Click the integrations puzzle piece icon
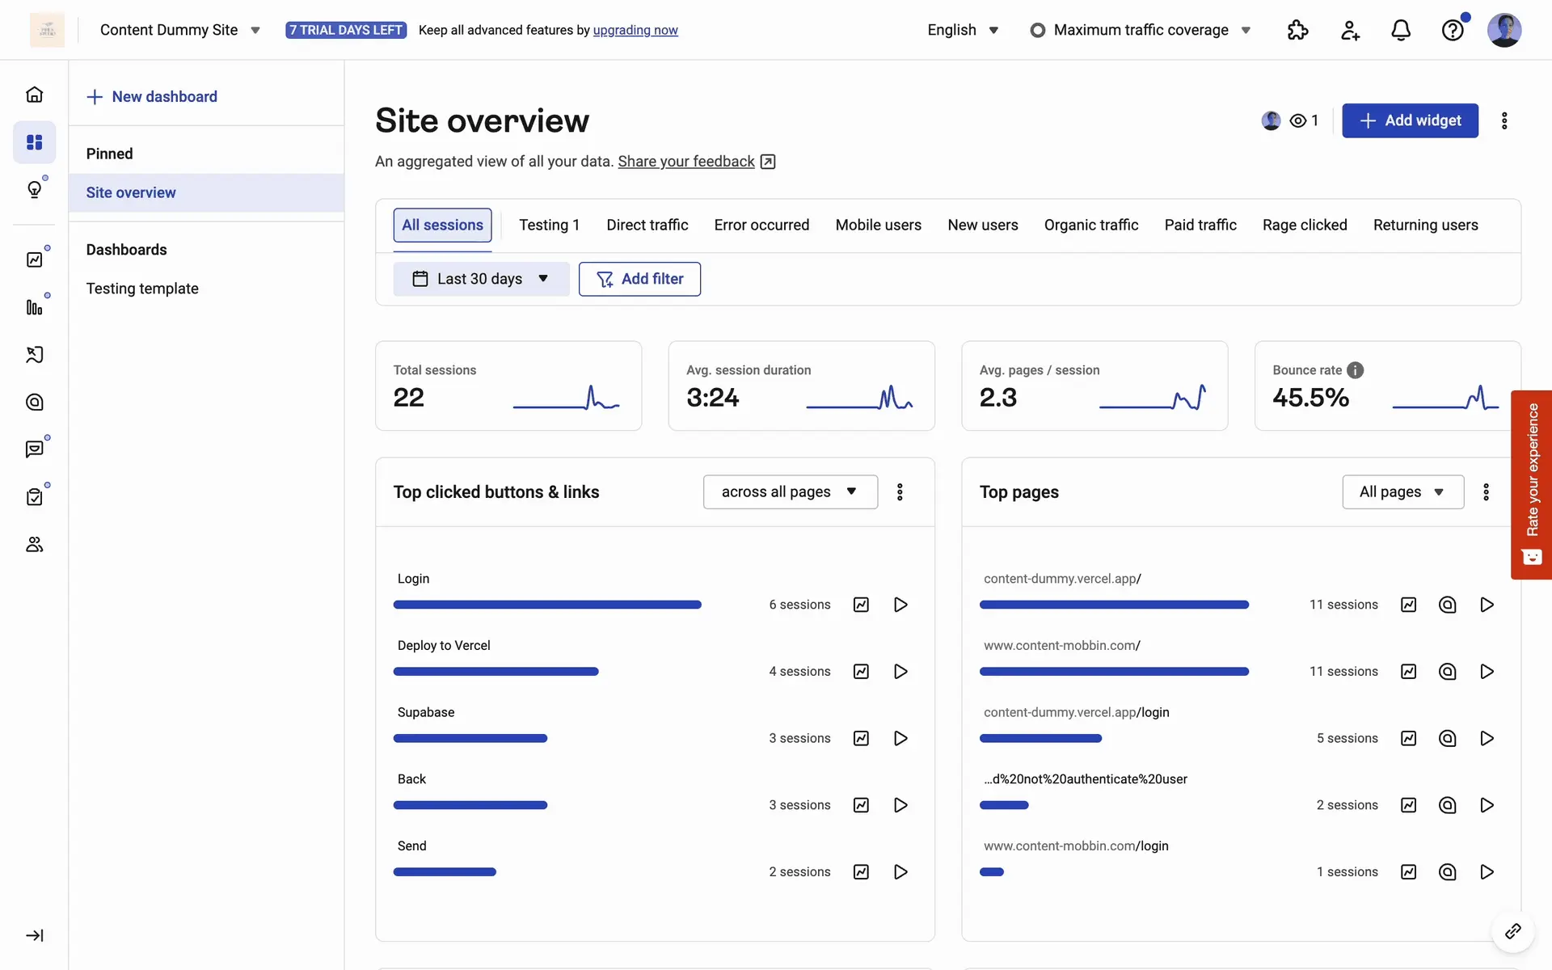The height and width of the screenshot is (970, 1552). tap(1297, 30)
